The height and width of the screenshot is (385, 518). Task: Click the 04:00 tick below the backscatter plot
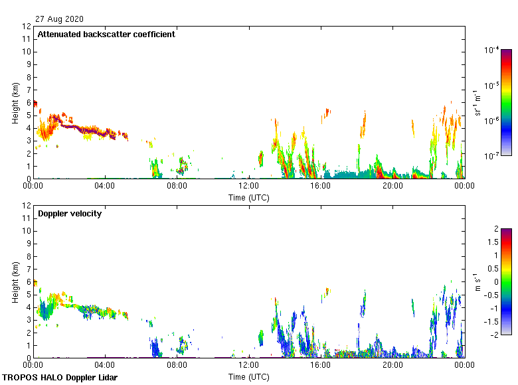click(106, 187)
